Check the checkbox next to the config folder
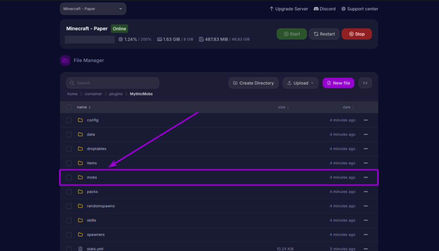439x251 pixels. coord(69,120)
